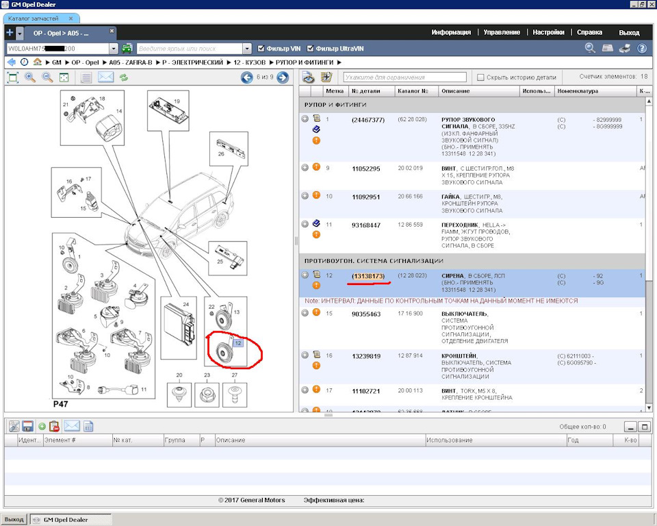657x526 pixels.
Task: Expand the row for part 11092951
Action: pos(305,195)
